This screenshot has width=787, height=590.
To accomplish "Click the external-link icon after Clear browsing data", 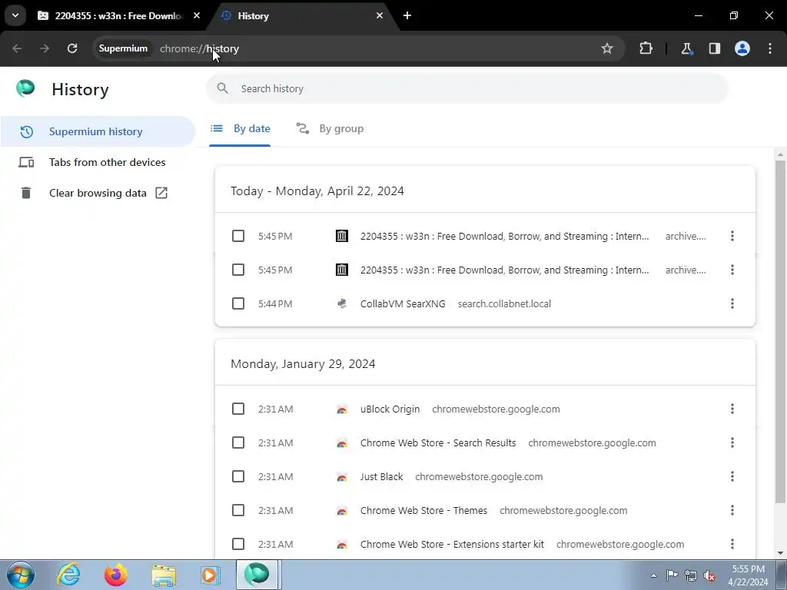I will tap(161, 193).
